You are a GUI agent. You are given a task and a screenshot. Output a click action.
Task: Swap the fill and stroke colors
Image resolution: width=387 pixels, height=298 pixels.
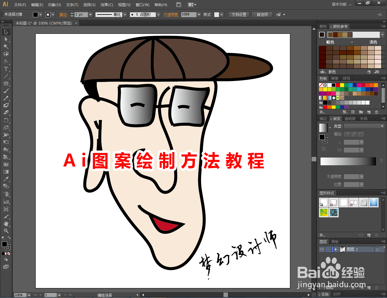(x=9, y=238)
